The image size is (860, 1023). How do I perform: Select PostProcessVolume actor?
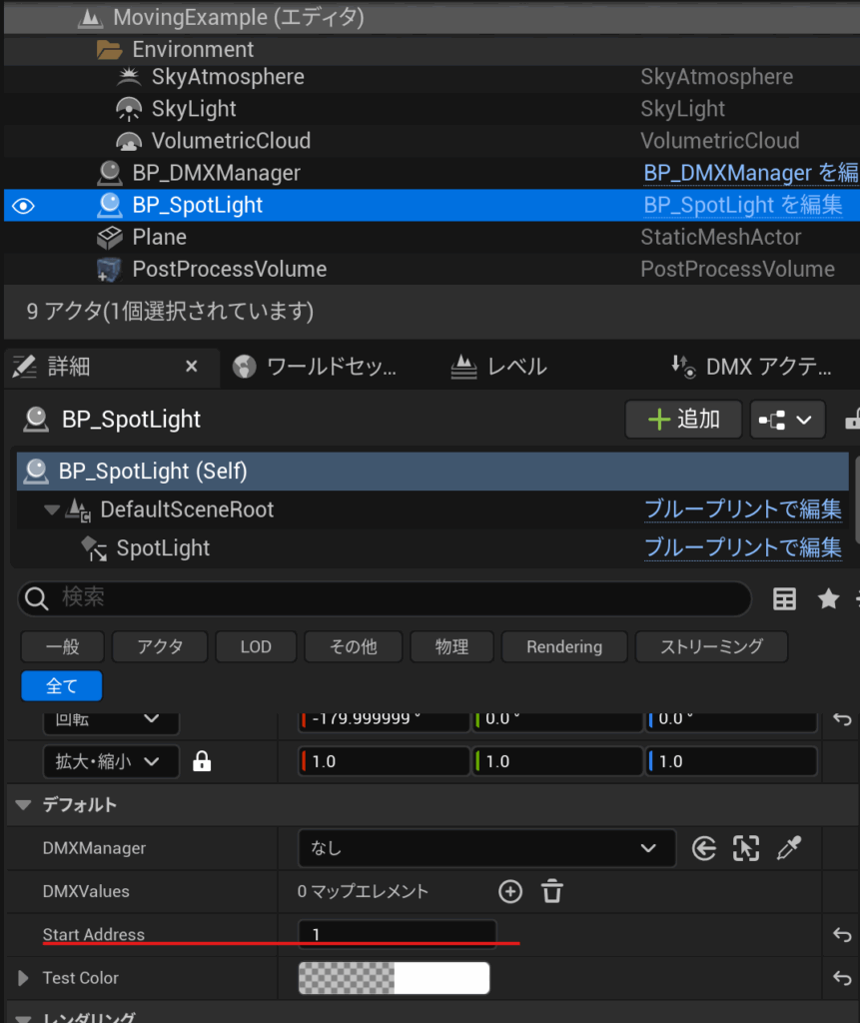point(431,270)
